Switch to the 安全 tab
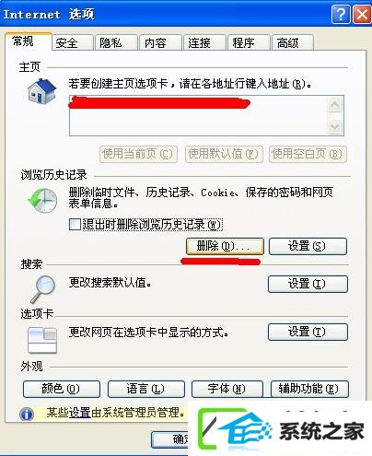Image resolution: width=372 pixels, height=456 pixels. 73,42
